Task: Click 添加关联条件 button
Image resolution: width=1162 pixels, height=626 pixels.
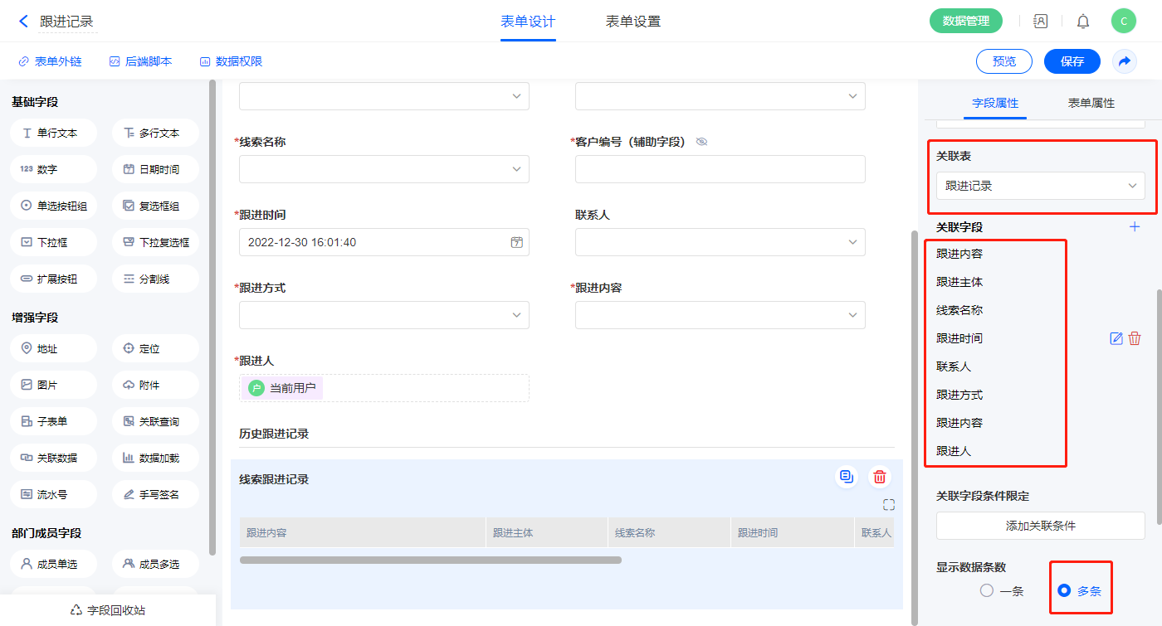Action: 1040,526
